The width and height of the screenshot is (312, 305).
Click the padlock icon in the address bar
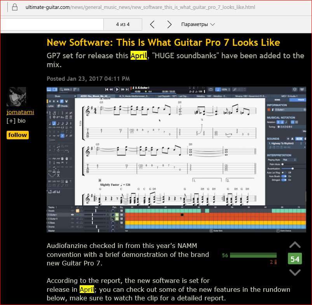14,7
